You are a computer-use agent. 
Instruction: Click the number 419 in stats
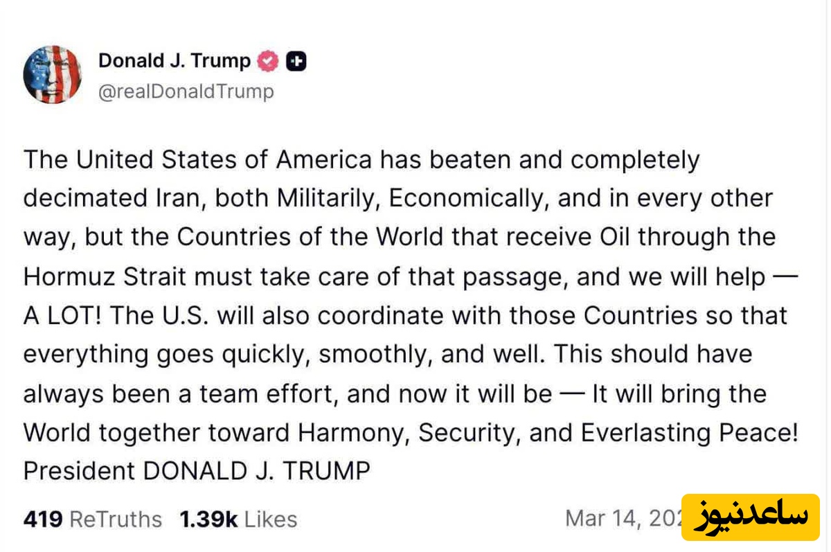[x=43, y=519]
